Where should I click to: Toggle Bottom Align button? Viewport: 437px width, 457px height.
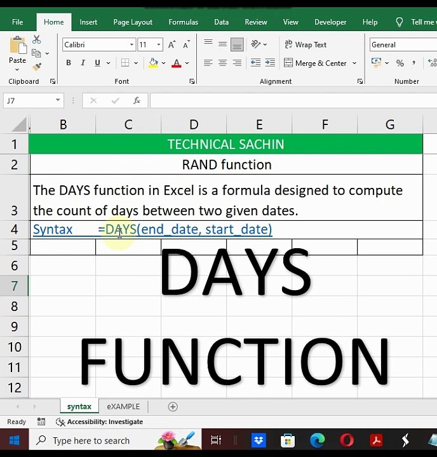[x=237, y=44]
